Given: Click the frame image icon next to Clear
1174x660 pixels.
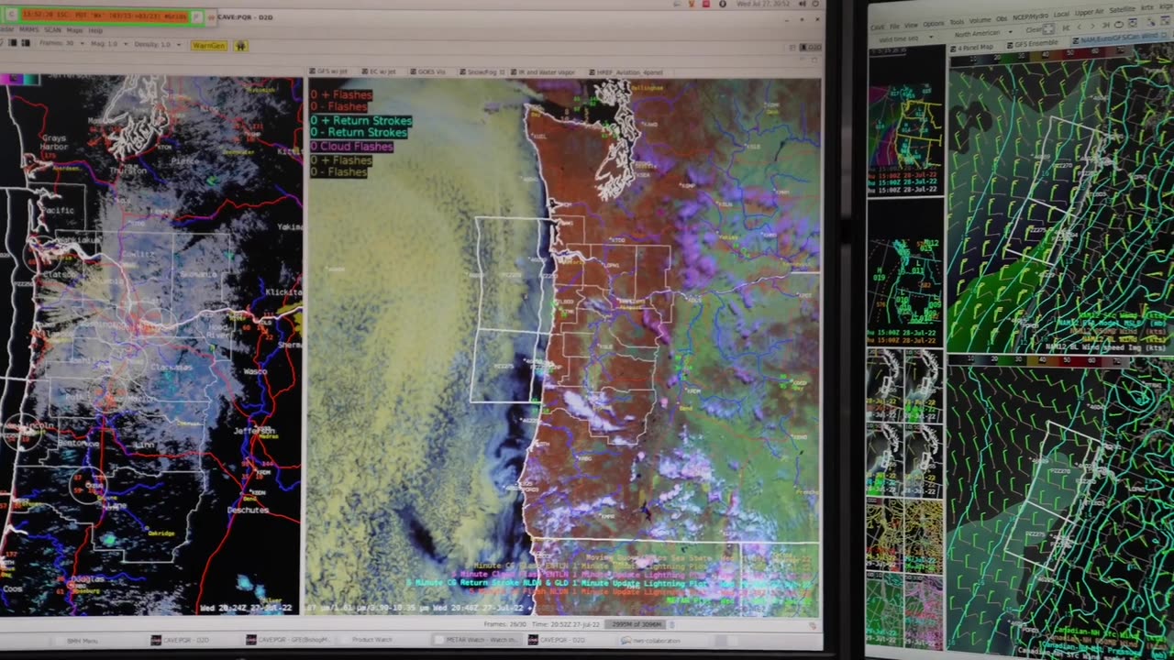Looking at the screenshot, I should pos(1049,29).
